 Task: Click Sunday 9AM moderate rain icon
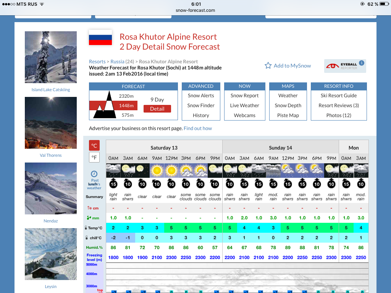coord(273,171)
